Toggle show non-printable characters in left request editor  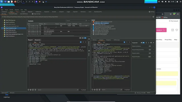pyautogui.click(x=83, y=42)
